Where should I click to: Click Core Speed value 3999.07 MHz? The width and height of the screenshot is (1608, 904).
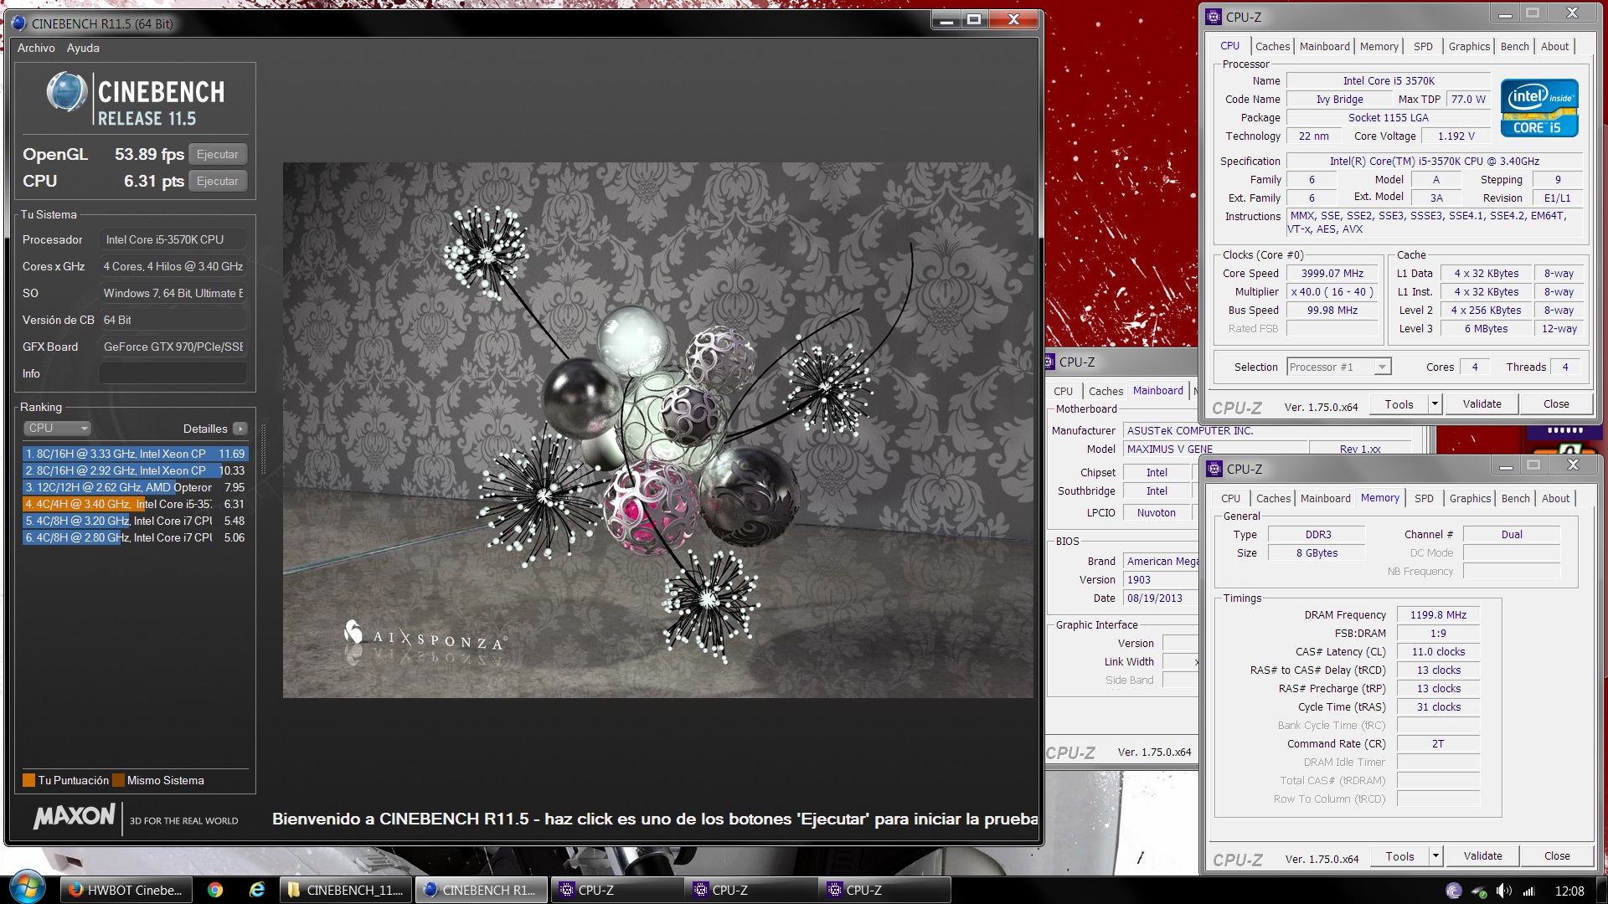(x=1332, y=274)
